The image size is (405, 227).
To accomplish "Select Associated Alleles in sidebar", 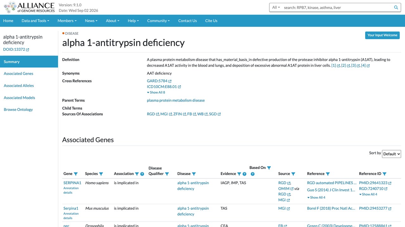I will (19, 85).
